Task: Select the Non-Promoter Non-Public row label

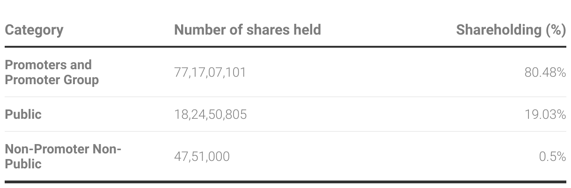Action: click(63, 156)
